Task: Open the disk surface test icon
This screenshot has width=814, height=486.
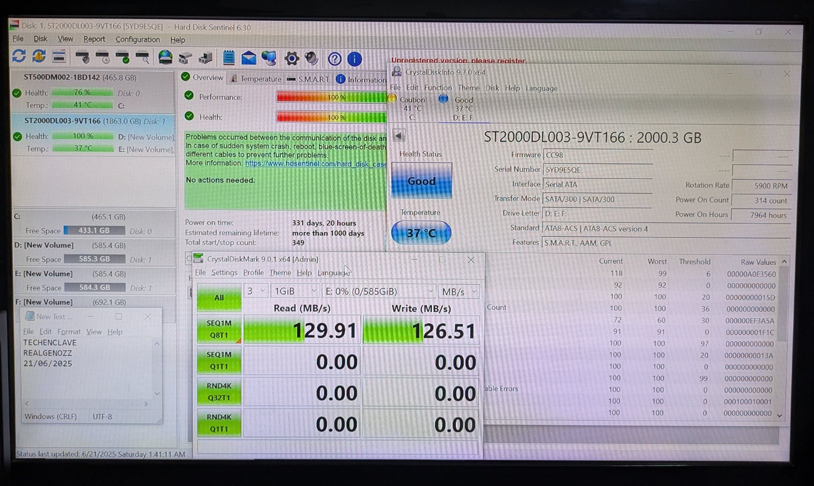Action: 143,57
